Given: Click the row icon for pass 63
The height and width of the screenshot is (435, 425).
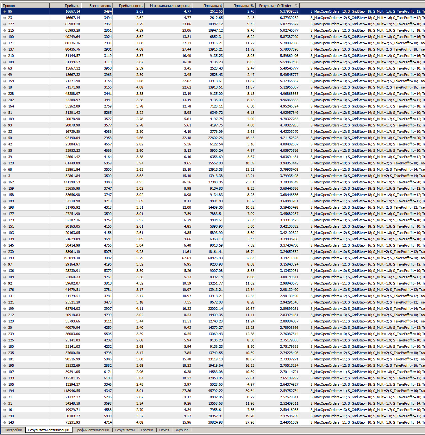Looking at the screenshot, I should (x=4, y=68).
